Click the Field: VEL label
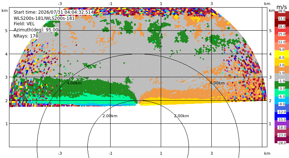The height and width of the screenshot is (158, 289). (x=24, y=24)
